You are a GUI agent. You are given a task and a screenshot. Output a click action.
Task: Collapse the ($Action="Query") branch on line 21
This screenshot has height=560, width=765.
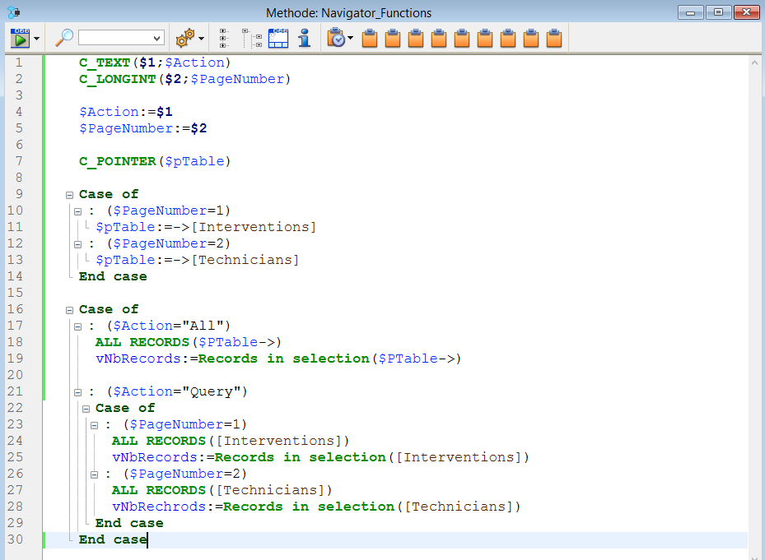(x=77, y=392)
